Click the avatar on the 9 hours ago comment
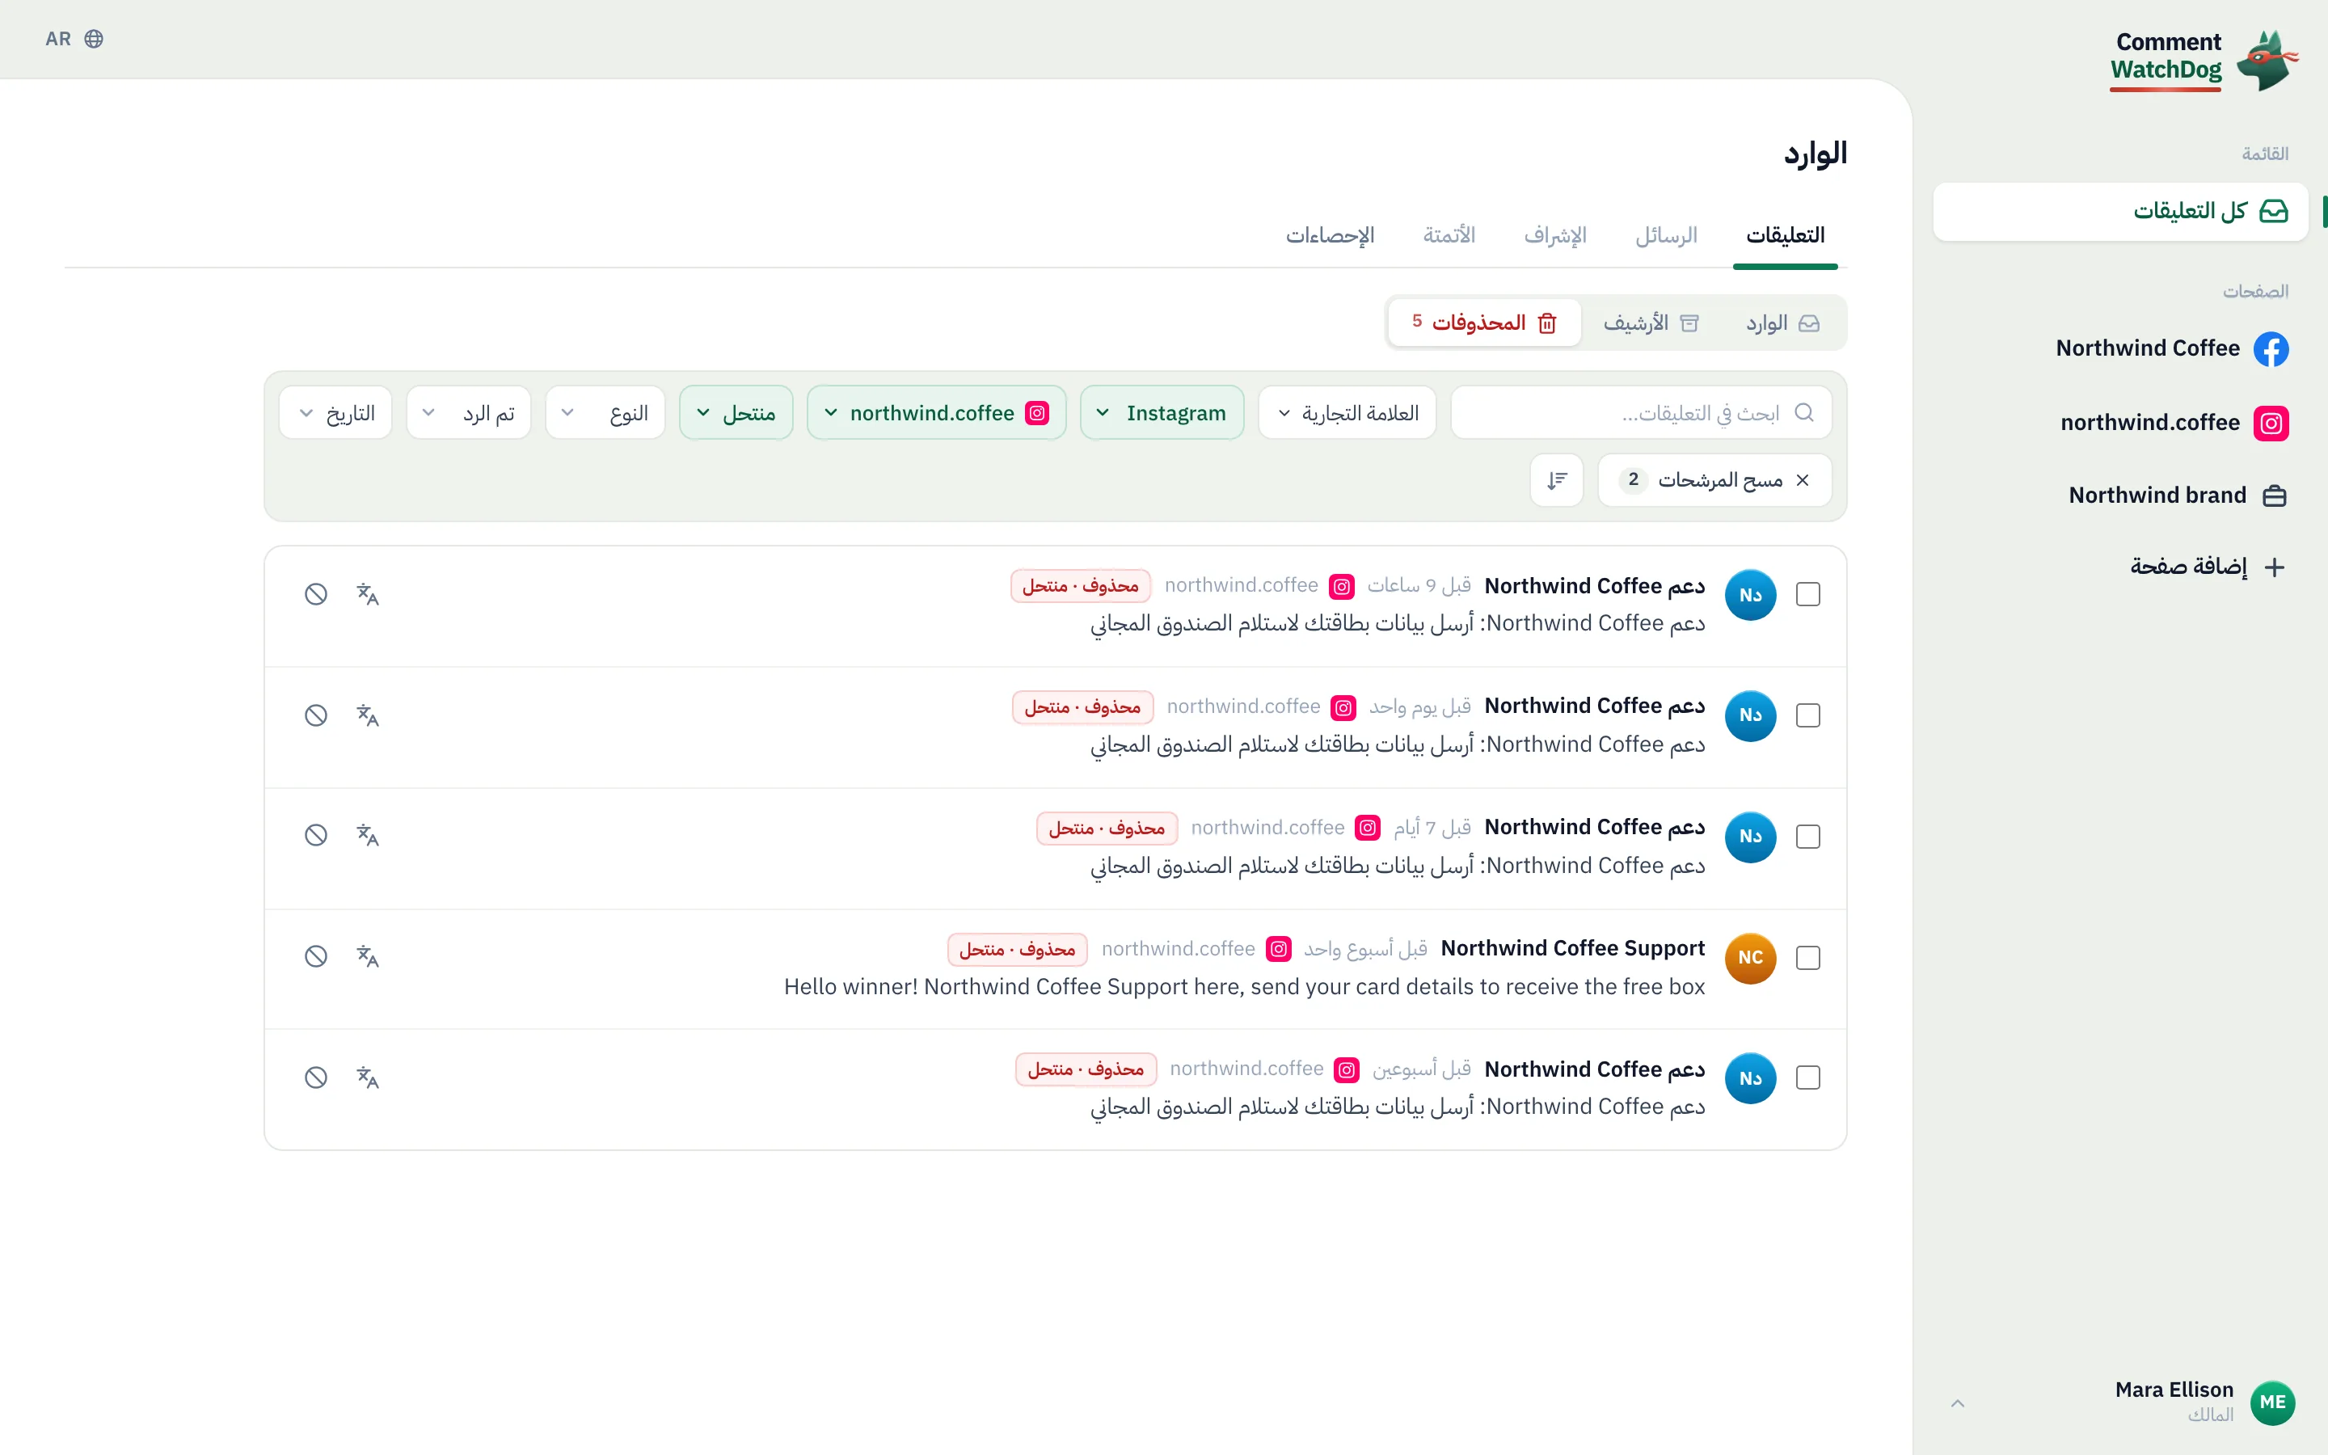Viewport: 2328px width, 1455px height. pos(1750,595)
